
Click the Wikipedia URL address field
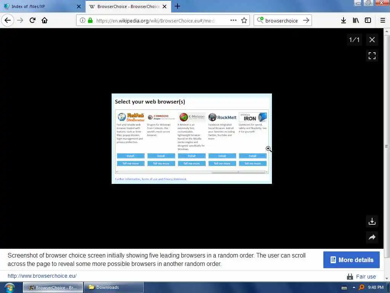[x=155, y=21]
